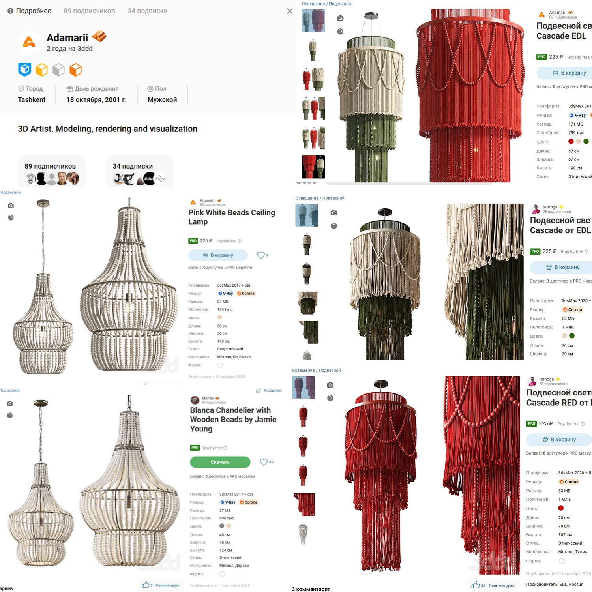This screenshot has width=592, height=592.
Task: Click camera icon beside Cascade RED preview
Action: [330, 385]
